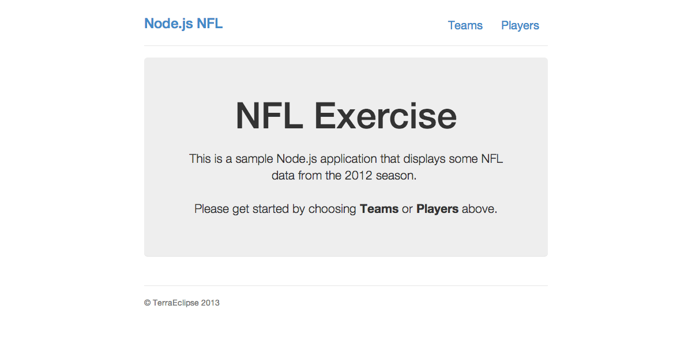Click the NFL Exercise heading
Screen dimensions: 692x343
coord(346,116)
